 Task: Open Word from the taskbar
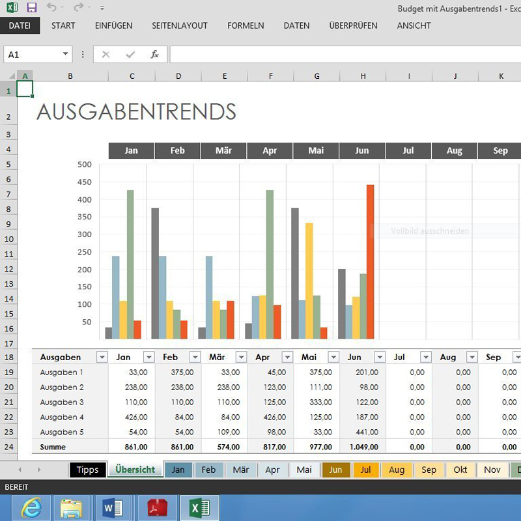[x=112, y=507]
